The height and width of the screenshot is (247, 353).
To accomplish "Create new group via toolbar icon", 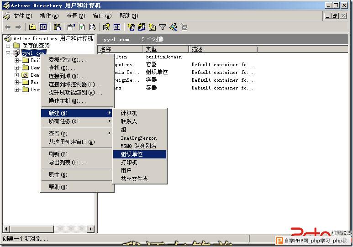I will [x=142, y=27].
